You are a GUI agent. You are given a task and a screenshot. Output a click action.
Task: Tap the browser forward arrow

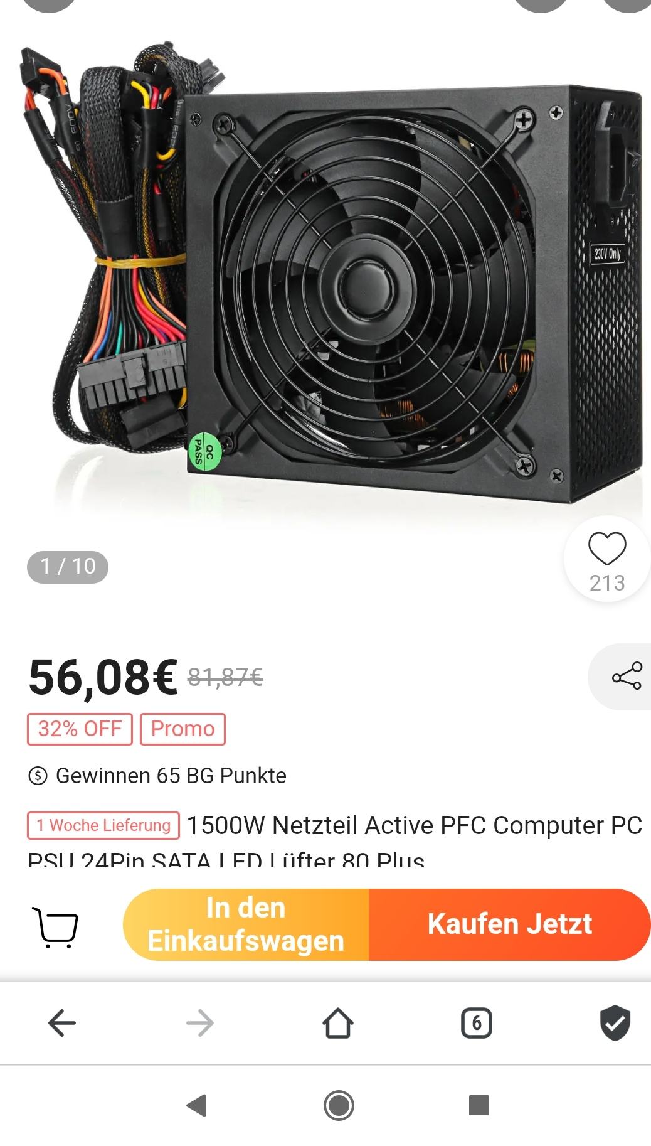[200, 1023]
